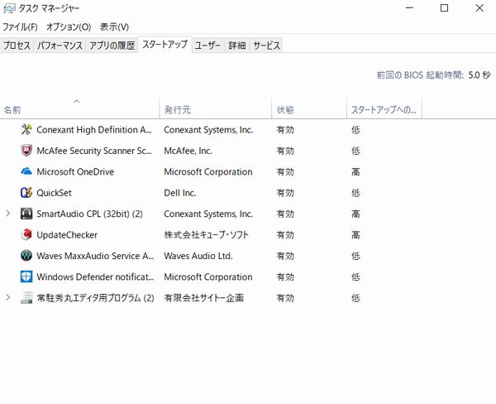Click publisher Dell Inc.

pos(180,193)
